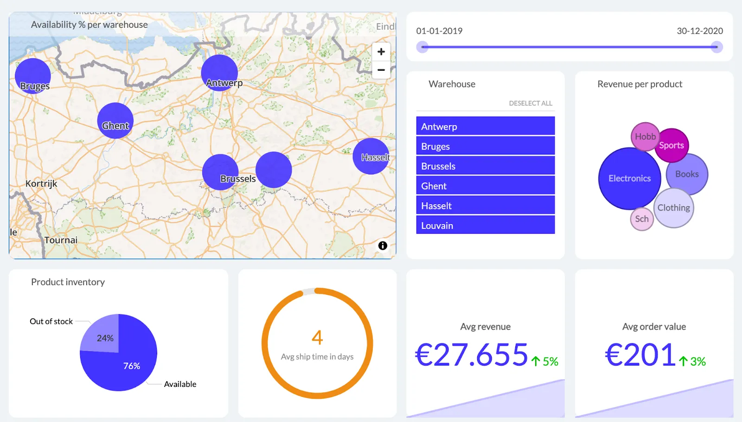Click the Ghent warehouse map marker
742x422 pixels.
(x=115, y=121)
